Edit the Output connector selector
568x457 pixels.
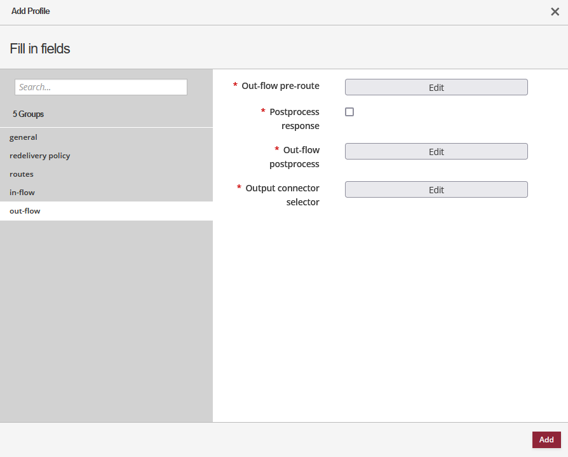pyautogui.click(x=436, y=189)
